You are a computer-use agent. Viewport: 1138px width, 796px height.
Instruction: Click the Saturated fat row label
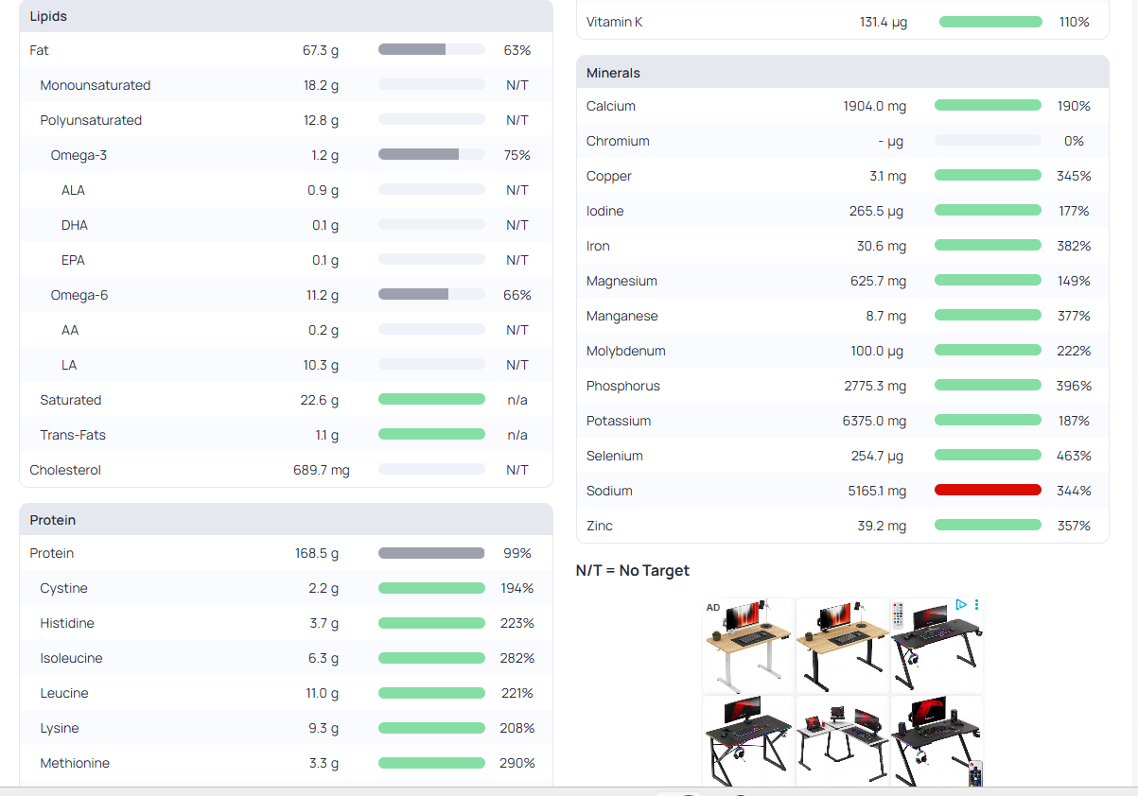pyautogui.click(x=70, y=400)
